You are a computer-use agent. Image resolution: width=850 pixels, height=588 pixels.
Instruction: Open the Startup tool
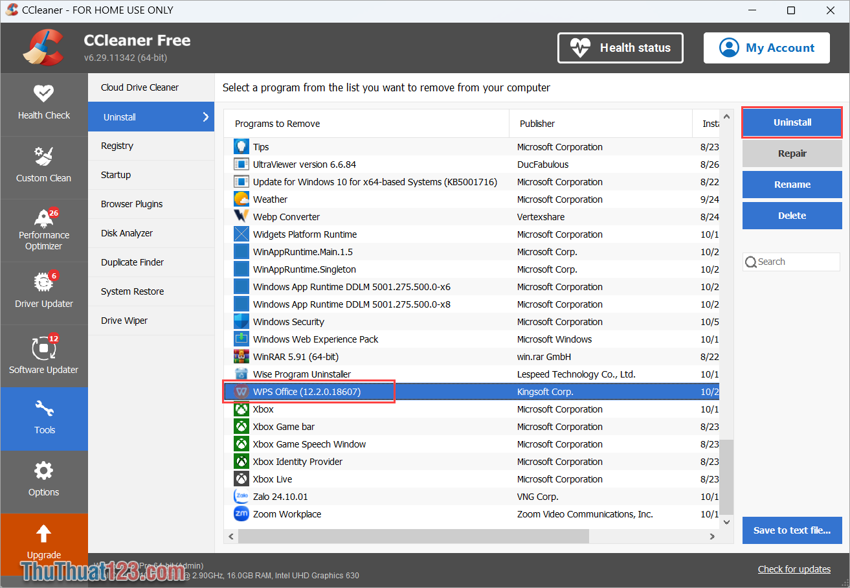tap(151, 175)
